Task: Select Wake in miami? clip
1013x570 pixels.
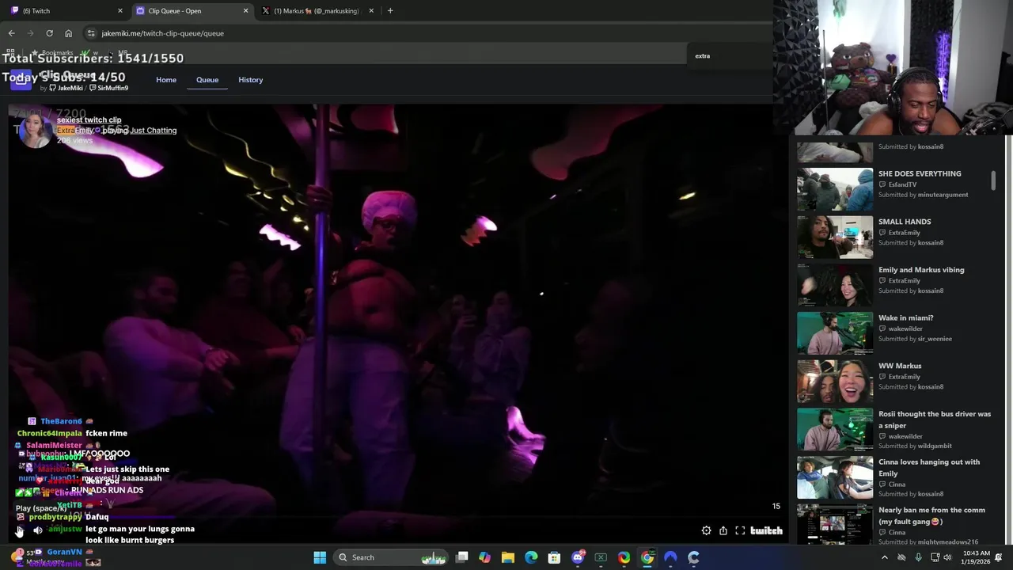Action: point(906,317)
